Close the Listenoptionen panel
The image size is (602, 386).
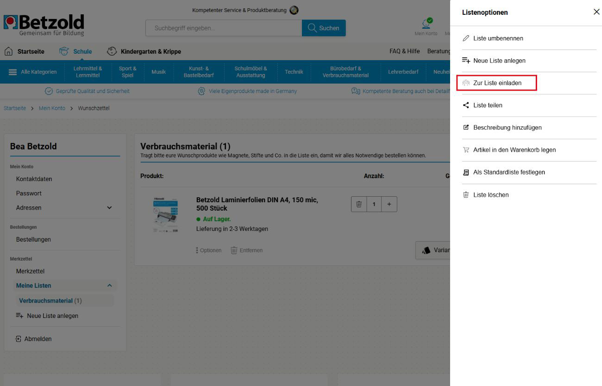click(596, 12)
